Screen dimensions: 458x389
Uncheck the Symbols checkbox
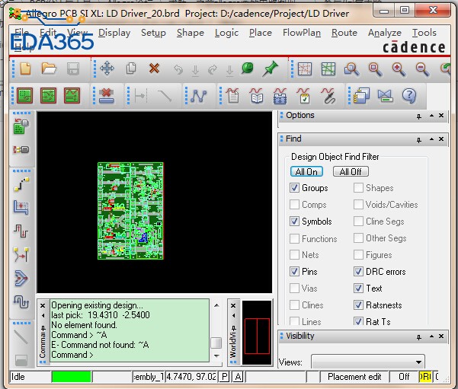(294, 222)
